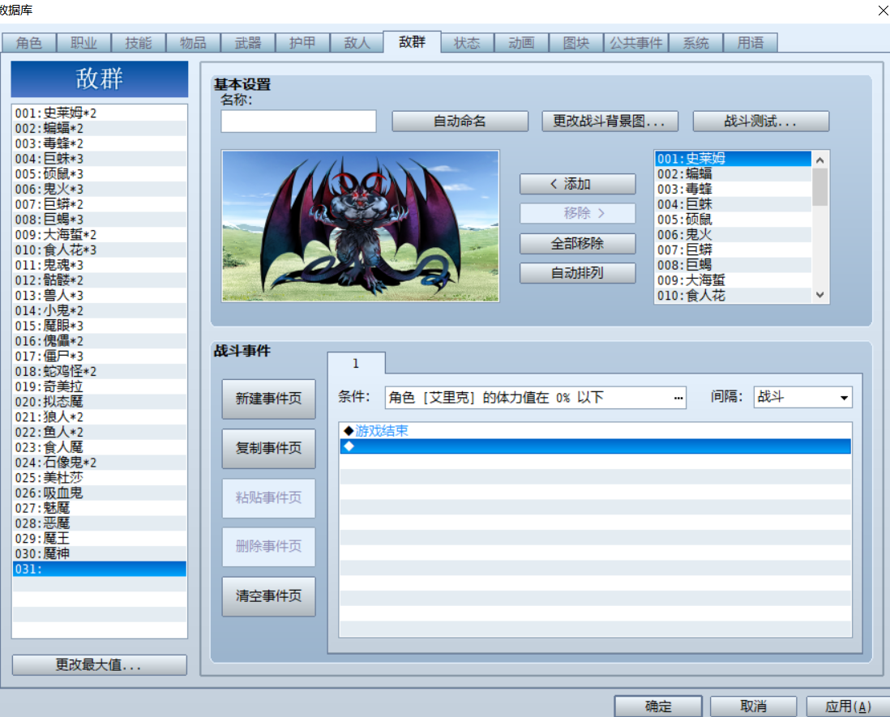Click the 全部移除 button
890x717 pixels.
coord(577,243)
